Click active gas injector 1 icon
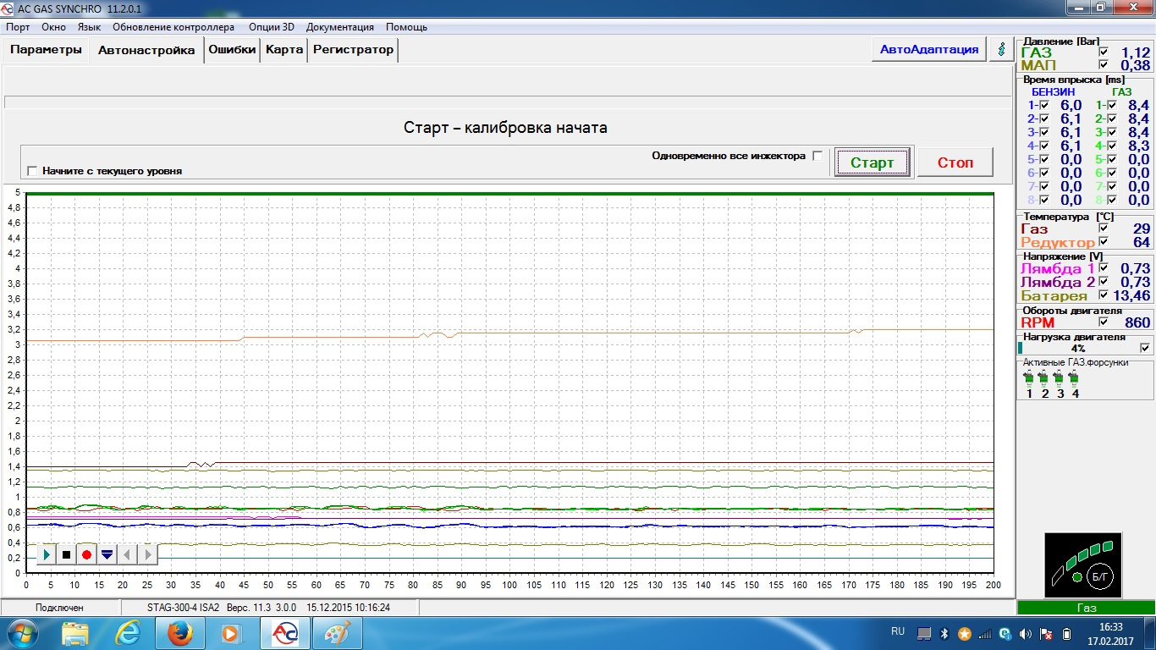The image size is (1156, 650). [1029, 377]
